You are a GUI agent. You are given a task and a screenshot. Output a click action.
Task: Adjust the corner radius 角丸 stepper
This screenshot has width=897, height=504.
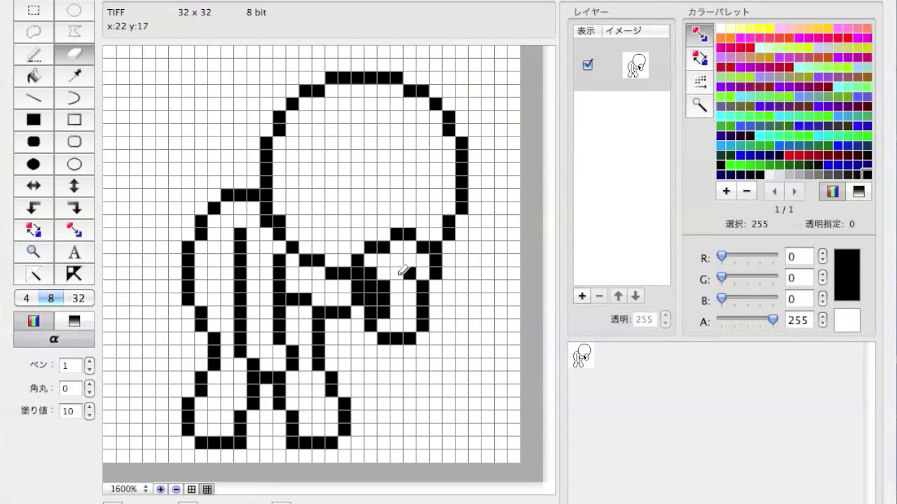point(89,388)
